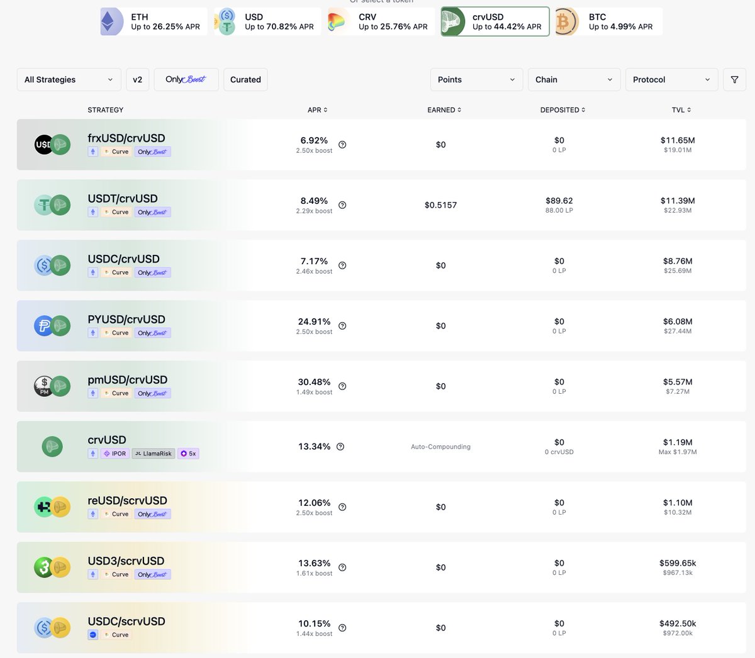
Task: Open APR info for USD3/scrvUSD
Action: click(x=342, y=567)
